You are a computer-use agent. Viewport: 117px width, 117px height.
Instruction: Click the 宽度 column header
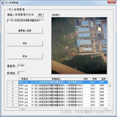(x=95, y=79)
